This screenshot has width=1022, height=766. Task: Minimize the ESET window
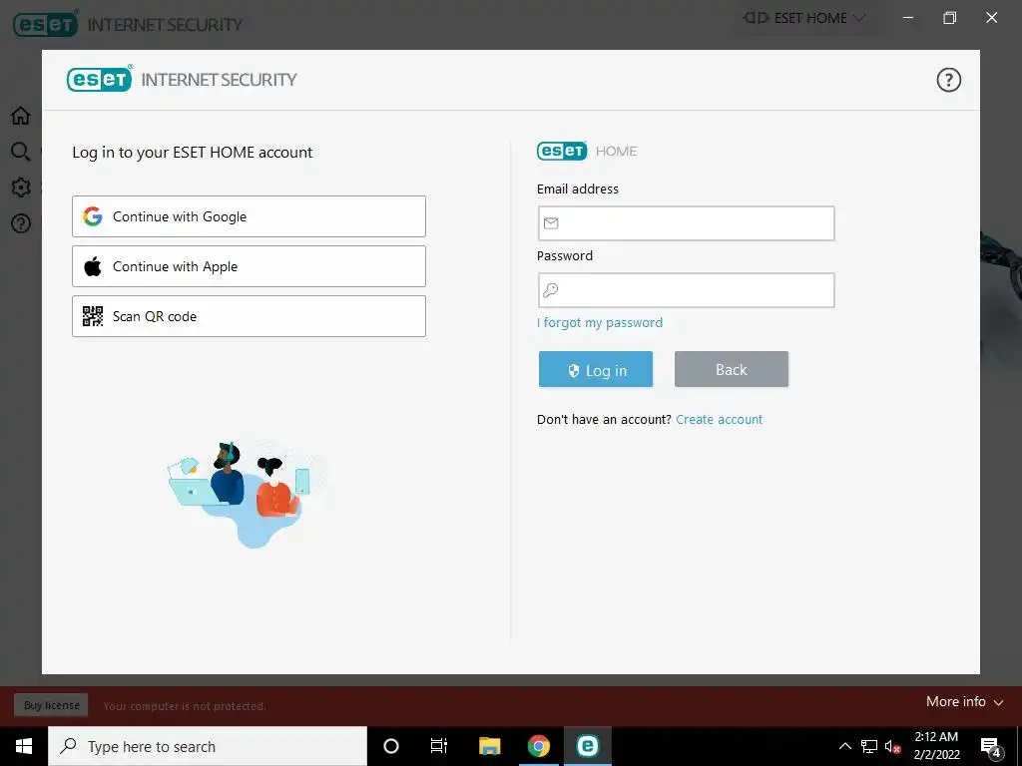click(x=908, y=18)
